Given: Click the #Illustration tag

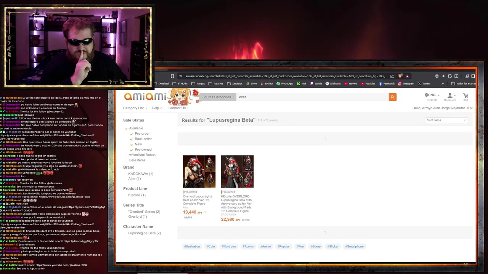Looking at the screenshot, I should coord(192,247).
